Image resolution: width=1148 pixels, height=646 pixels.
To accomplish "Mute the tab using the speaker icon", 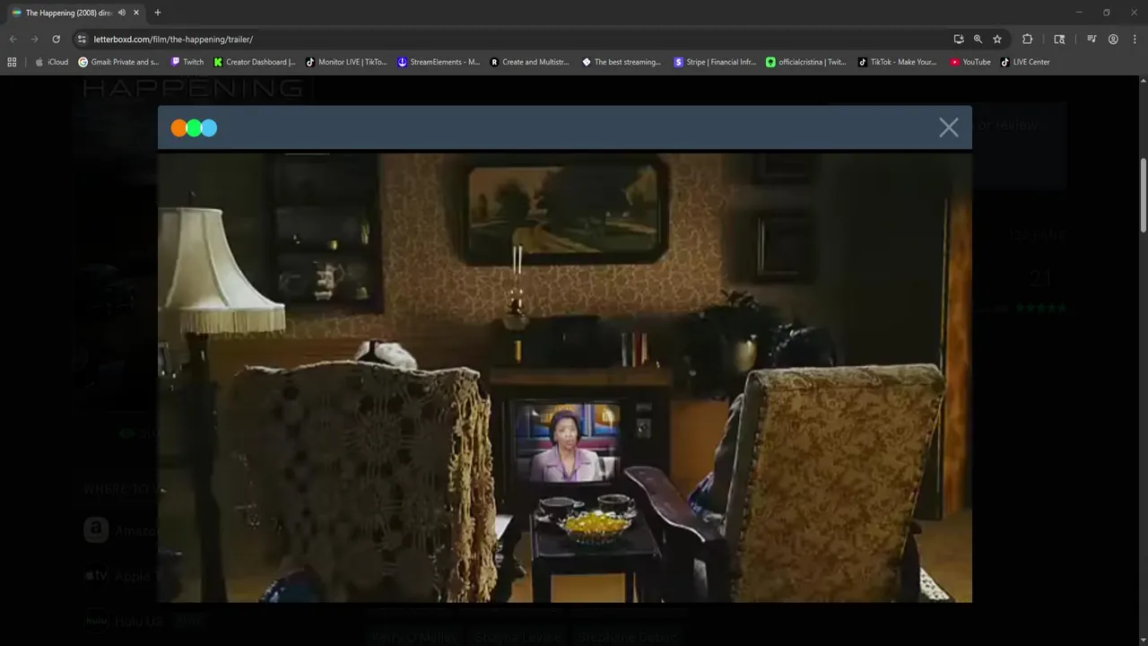I will [x=122, y=13].
